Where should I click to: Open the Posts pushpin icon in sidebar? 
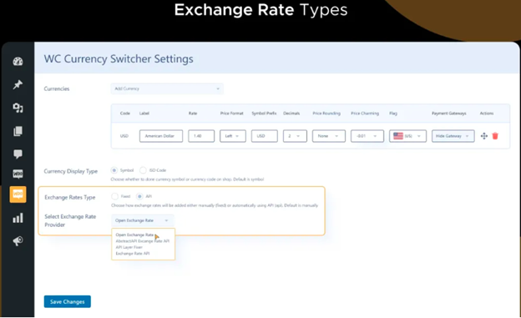18,84
